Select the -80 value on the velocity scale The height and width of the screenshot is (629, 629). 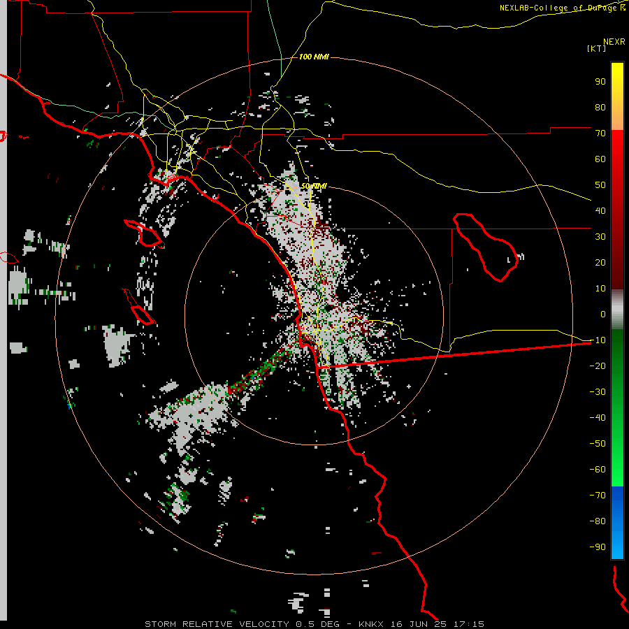point(598,521)
